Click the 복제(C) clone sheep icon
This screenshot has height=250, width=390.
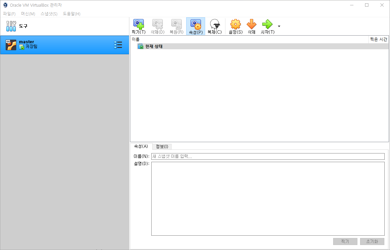(x=215, y=24)
